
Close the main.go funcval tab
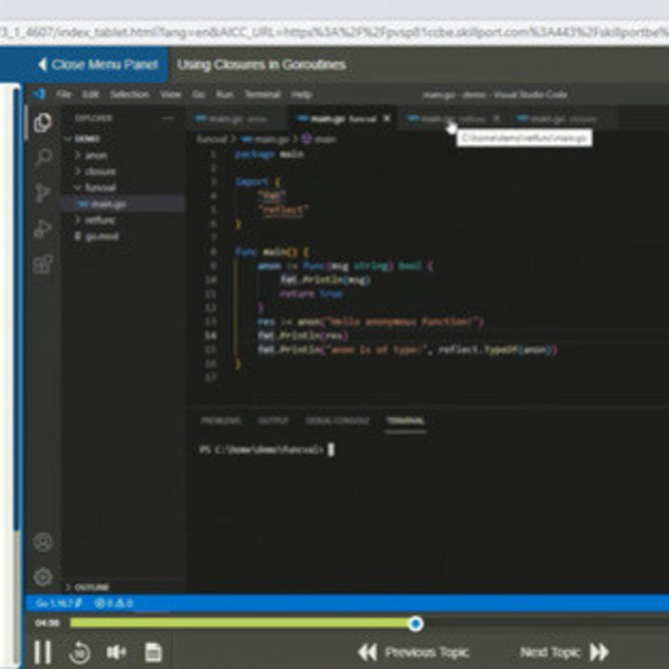click(x=386, y=118)
